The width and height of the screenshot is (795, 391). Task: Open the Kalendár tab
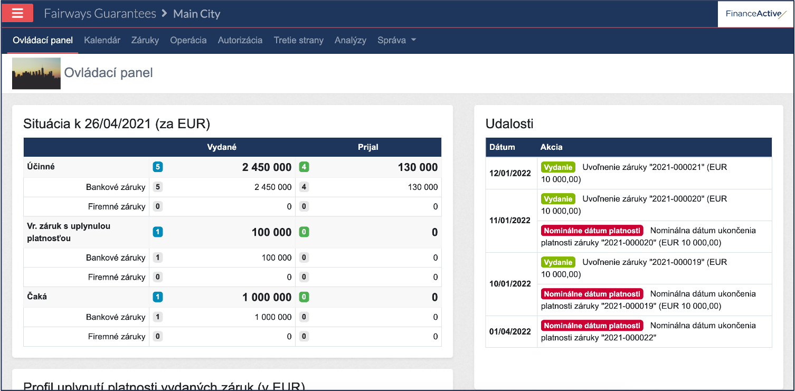click(102, 40)
